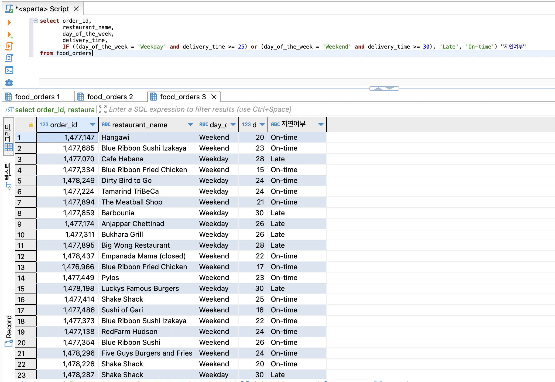Open 지연여부 column dropdown arrow
The height and width of the screenshot is (382, 555).
(x=321, y=124)
